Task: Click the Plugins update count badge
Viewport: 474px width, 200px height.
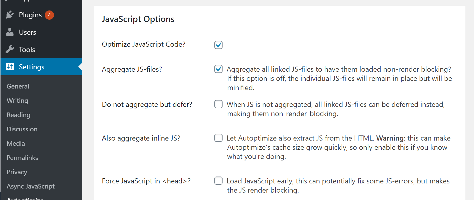Action: [x=49, y=15]
